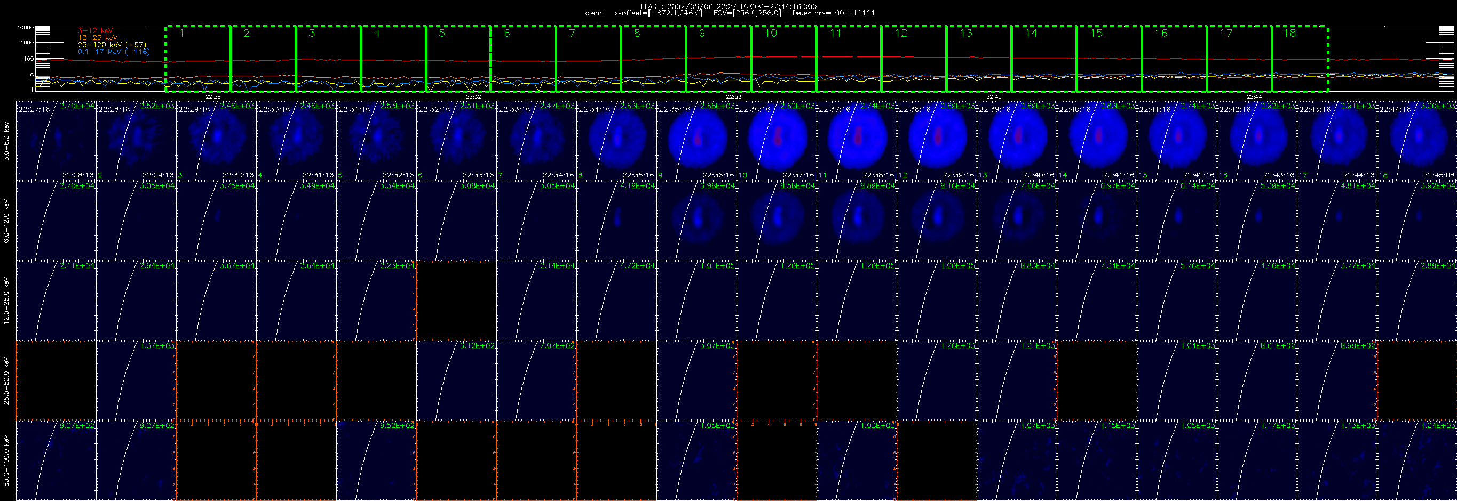Click the '12.0-25.0 keV' row label
The height and width of the screenshot is (501, 1457).
pyautogui.click(x=6, y=301)
